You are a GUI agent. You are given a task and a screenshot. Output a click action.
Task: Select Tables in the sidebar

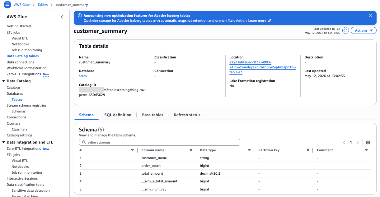(x=17, y=99)
